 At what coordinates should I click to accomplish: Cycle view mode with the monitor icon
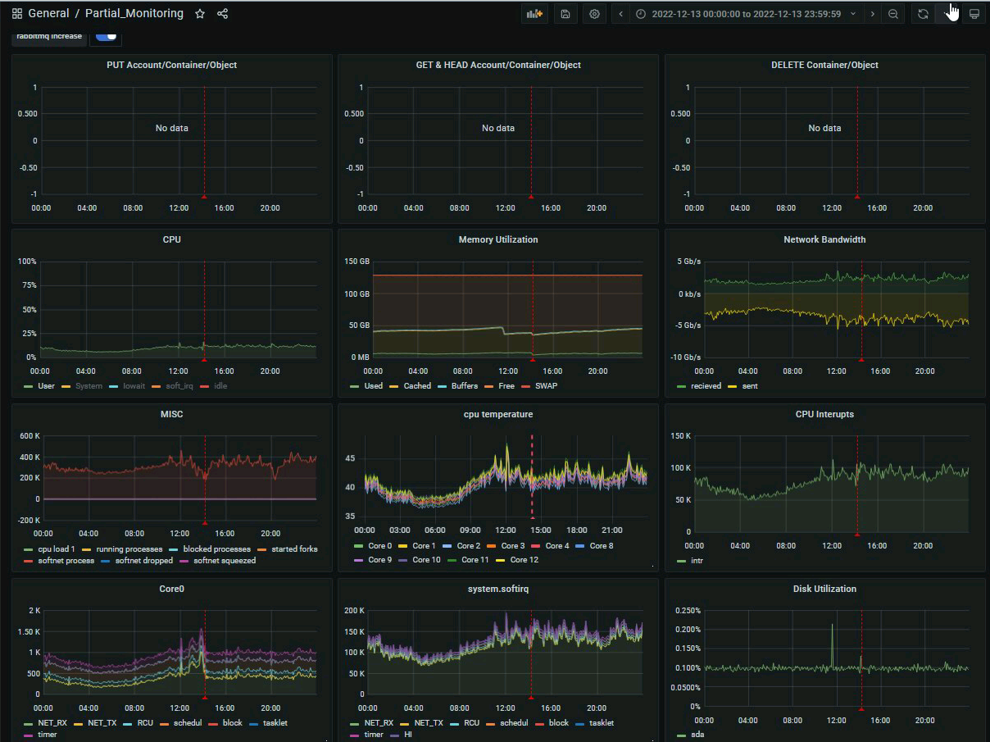974,14
